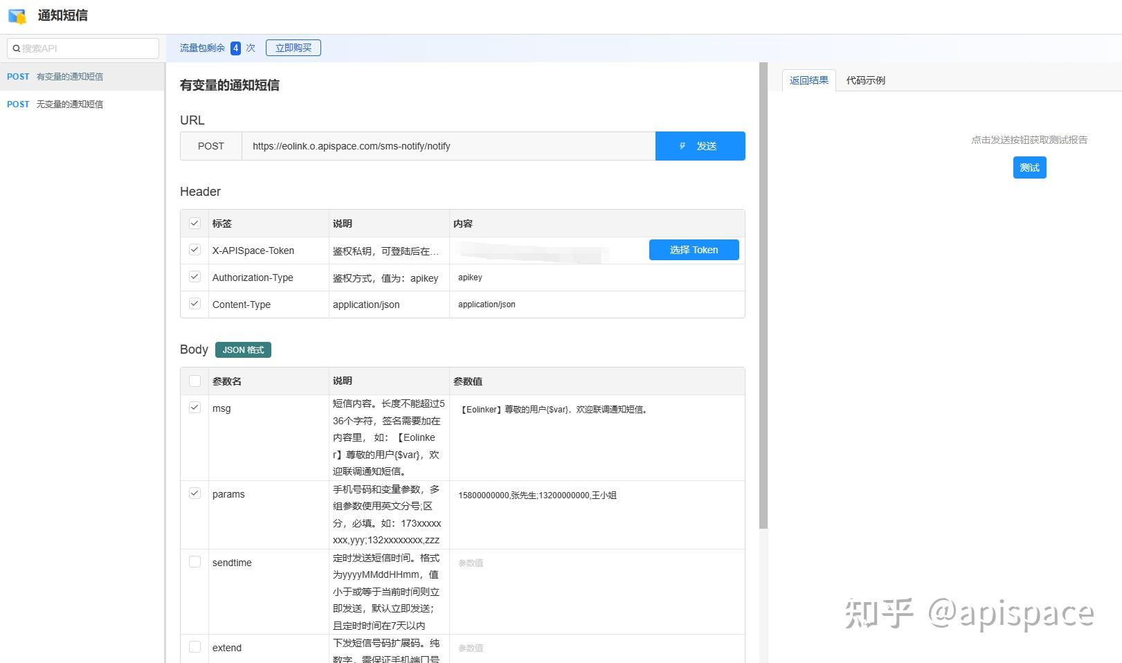Switch to the 代码示例 tab

866,80
